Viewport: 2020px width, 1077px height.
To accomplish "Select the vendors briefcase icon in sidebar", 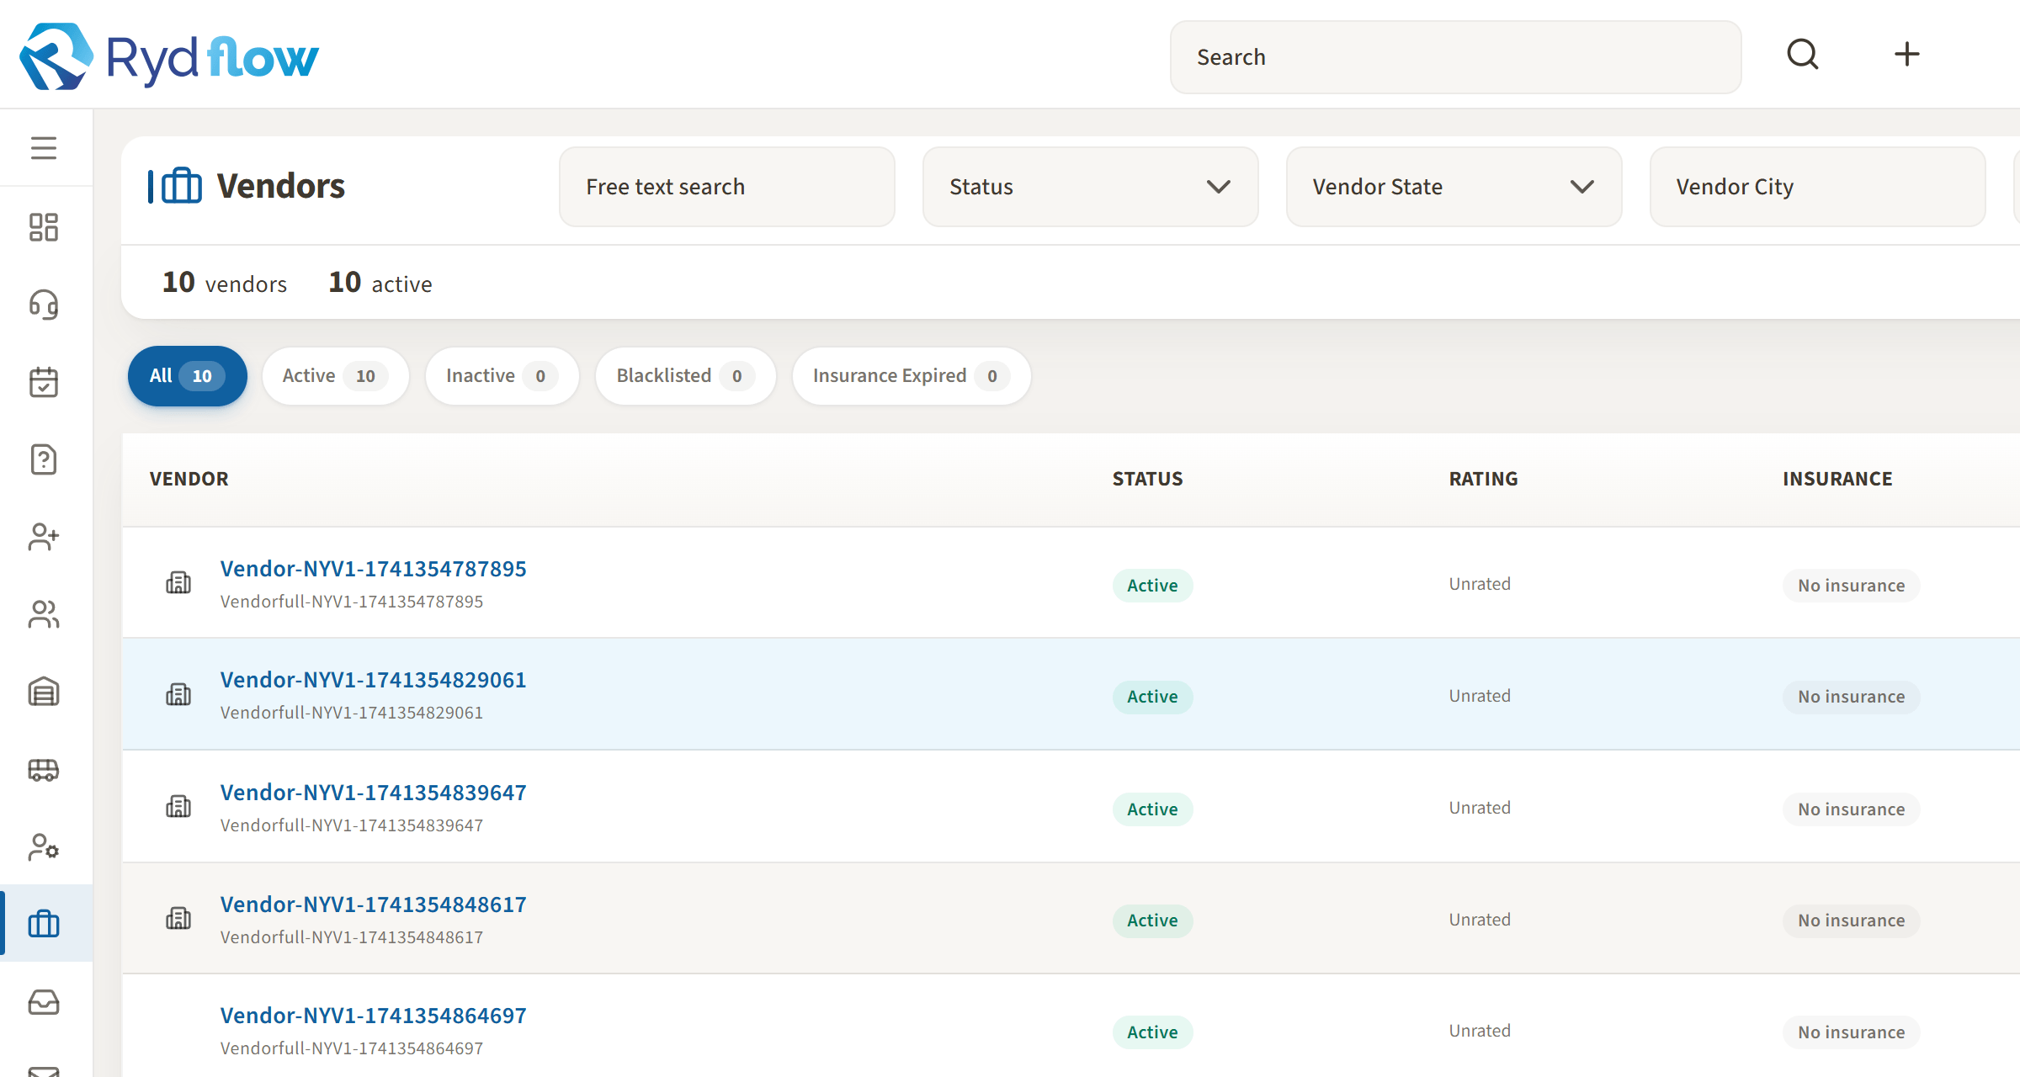I will coord(44,924).
